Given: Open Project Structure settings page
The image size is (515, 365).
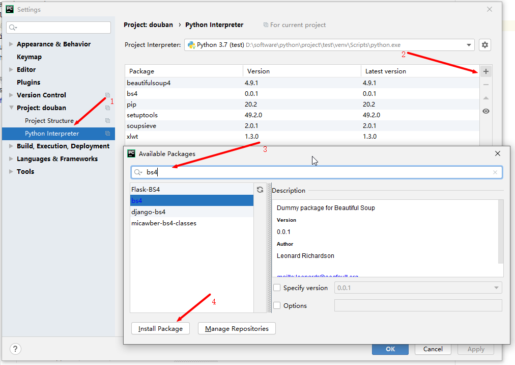Looking at the screenshot, I should [x=49, y=121].
